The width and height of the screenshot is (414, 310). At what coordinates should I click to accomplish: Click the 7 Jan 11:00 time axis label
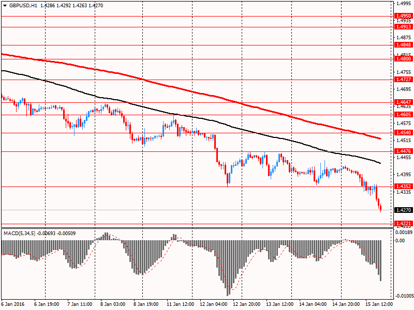pyautogui.click(x=80, y=304)
